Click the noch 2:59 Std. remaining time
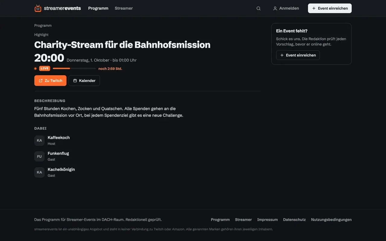This screenshot has width=386, height=241. coord(110,69)
